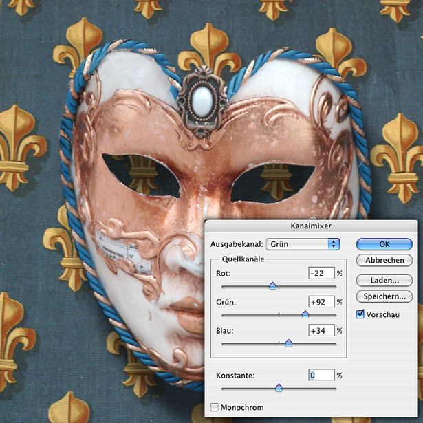This screenshot has width=423, height=423.
Task: Confirm the channel mixer with OK
Action: click(x=384, y=243)
